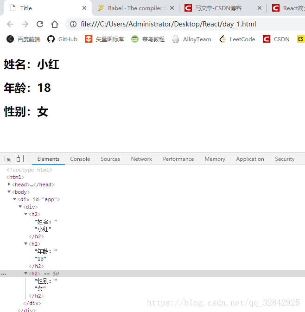
Task: Open the Sources DevTools tab
Action: (x=110, y=159)
